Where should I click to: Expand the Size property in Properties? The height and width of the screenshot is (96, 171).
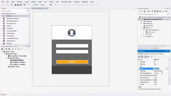click(138, 60)
